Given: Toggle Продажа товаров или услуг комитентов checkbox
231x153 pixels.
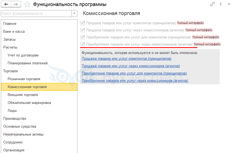Looking at the screenshot, I should coord(83,23).
